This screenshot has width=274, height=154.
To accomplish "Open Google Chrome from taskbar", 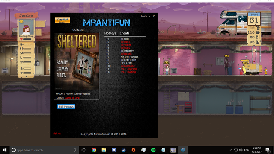I will point(94,150).
